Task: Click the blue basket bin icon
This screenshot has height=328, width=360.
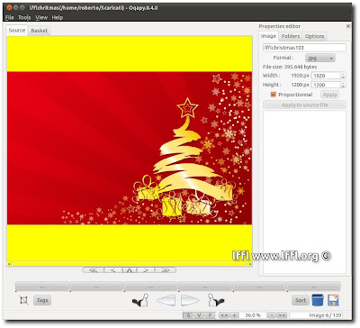Action: (318, 300)
